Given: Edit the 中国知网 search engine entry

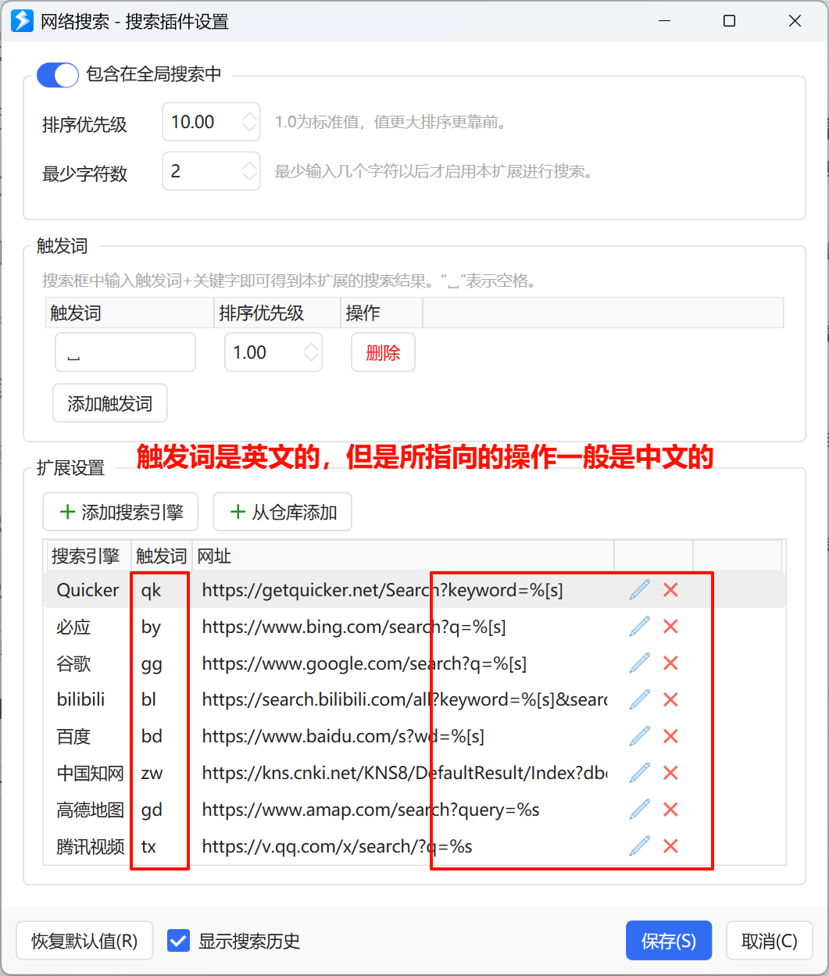Looking at the screenshot, I should (x=639, y=773).
